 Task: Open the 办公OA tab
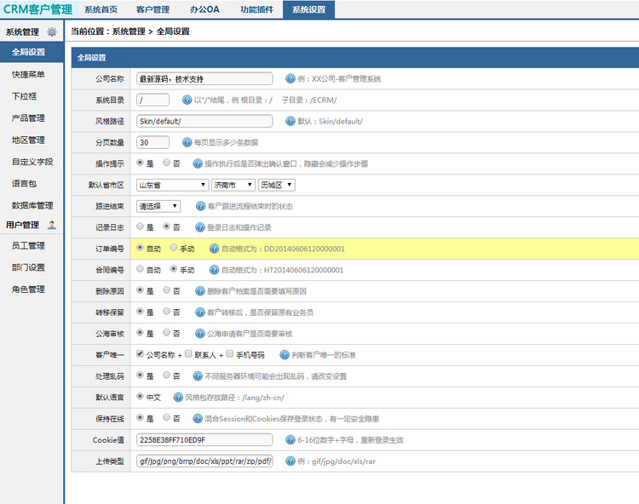[204, 9]
